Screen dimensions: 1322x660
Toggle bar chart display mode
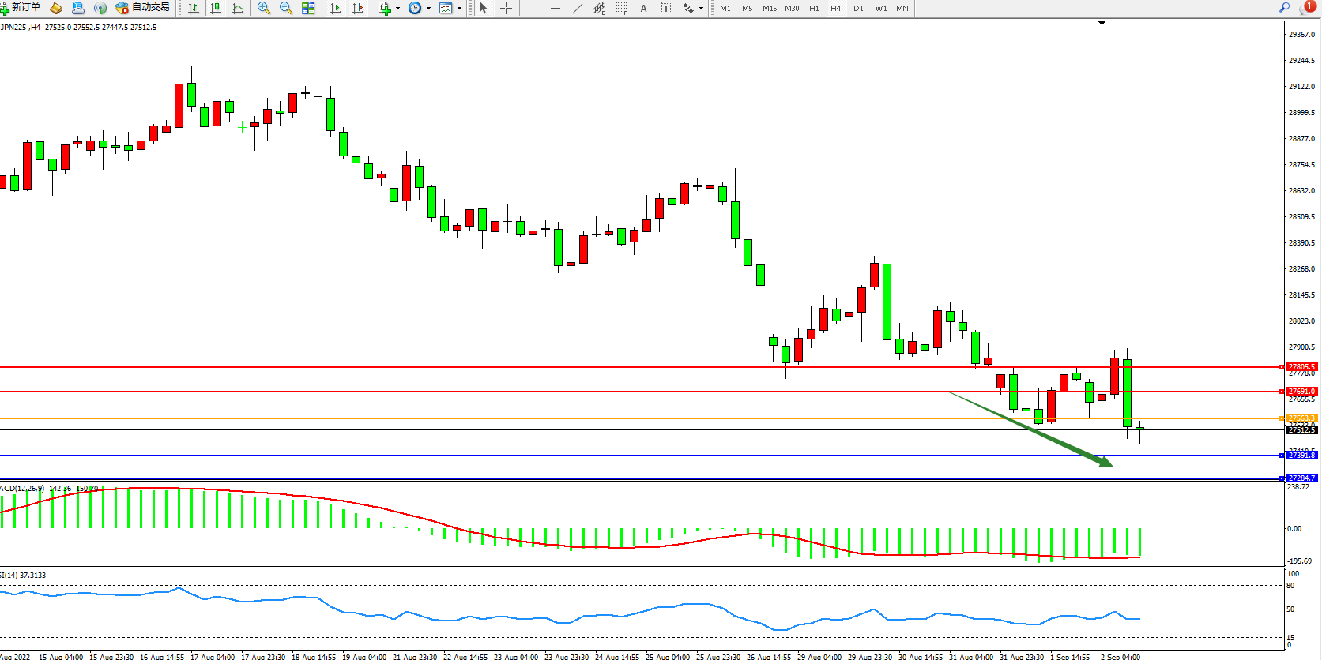(x=194, y=8)
